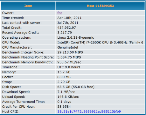The height and width of the screenshot is (115, 146).
Task: Select the Memory value 15.7 GB
Action: point(64,72)
